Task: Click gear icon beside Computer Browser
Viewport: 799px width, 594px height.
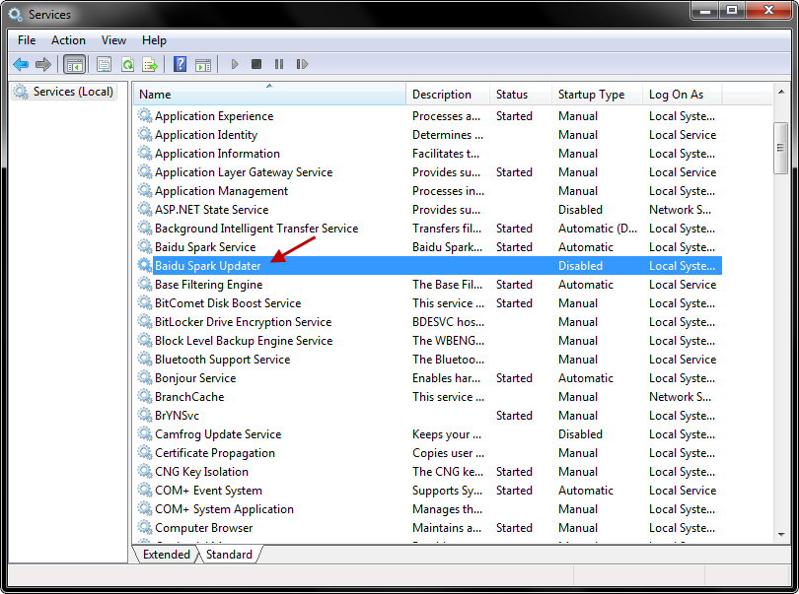Action: 145,527
